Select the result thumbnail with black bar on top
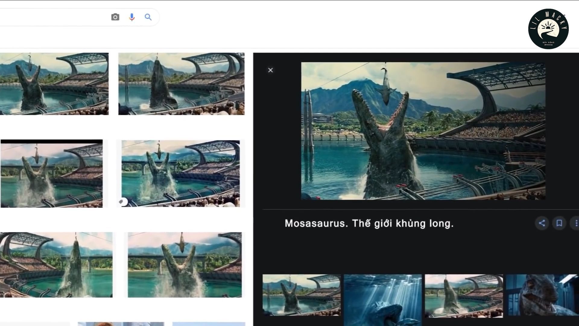579x326 pixels. pos(52,174)
